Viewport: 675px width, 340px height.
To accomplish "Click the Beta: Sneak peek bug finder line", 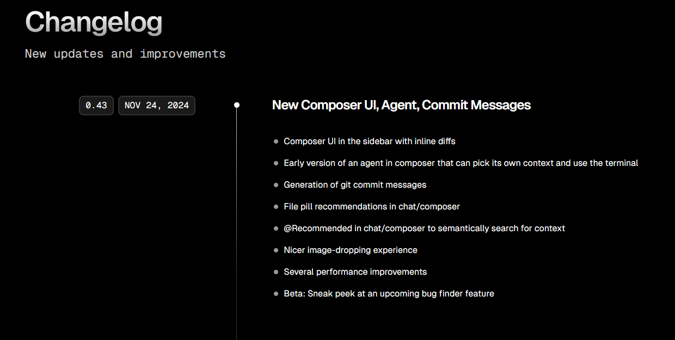I will coord(389,294).
